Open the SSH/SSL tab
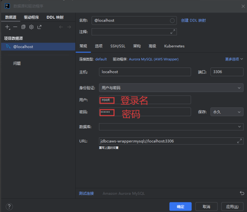 (118, 46)
